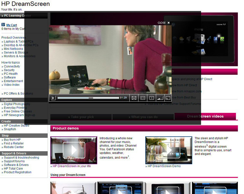Open Entertainment link
Screen dimensions: 244x194
pos(13,81)
